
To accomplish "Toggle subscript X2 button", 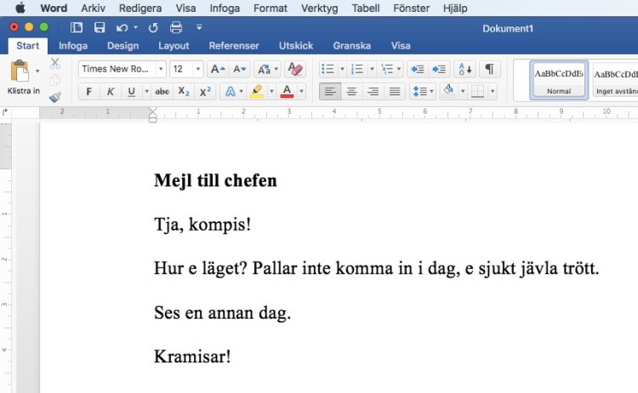I will [x=184, y=92].
